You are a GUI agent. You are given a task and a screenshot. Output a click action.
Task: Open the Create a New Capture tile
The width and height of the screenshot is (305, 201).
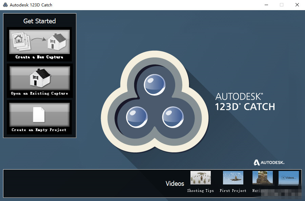(x=39, y=44)
